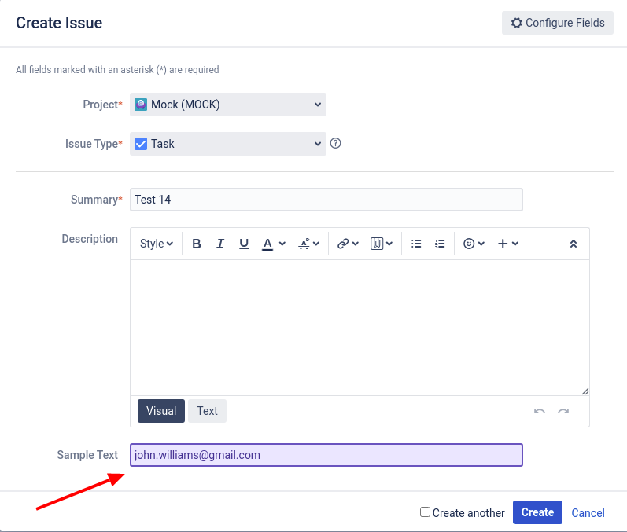Collapse the editor toolbar with double chevron
Screen dimensions: 627x532
573,244
